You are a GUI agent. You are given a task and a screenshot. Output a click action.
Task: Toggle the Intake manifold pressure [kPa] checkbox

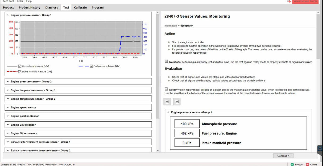coord(20,71)
